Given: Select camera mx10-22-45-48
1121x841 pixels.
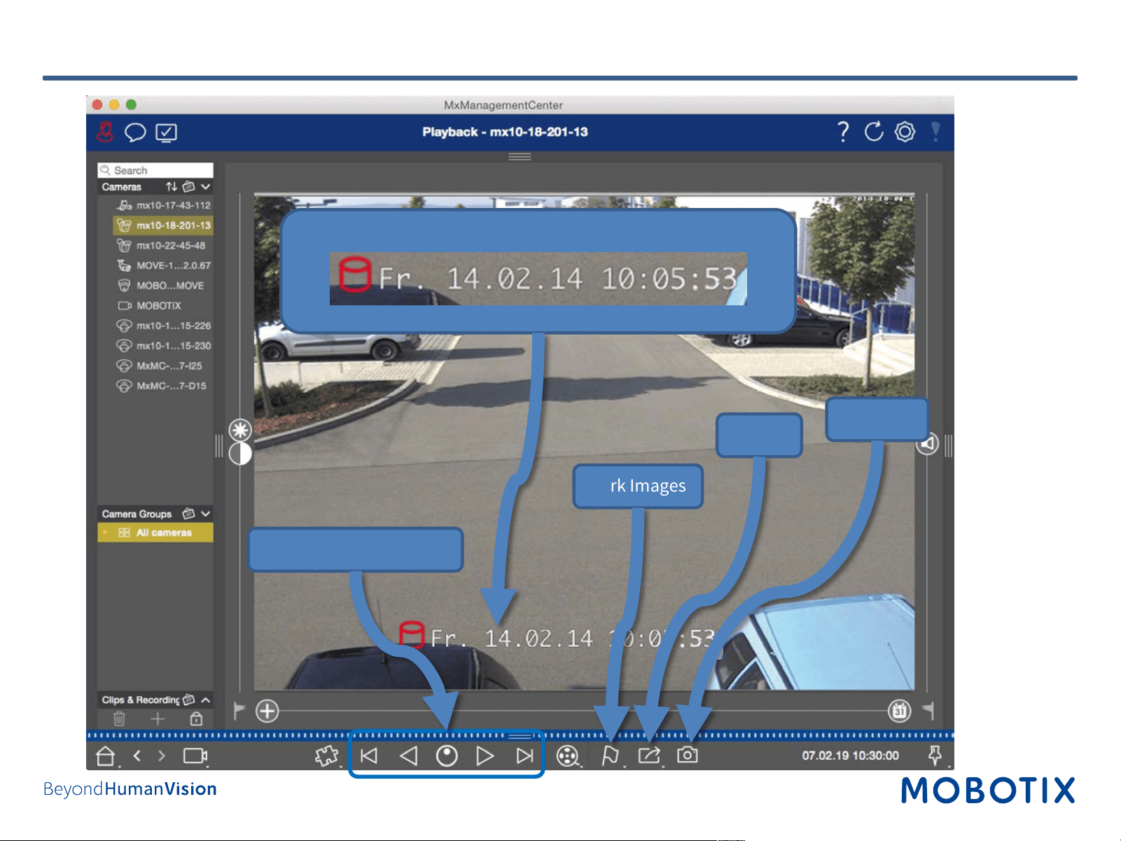Looking at the screenshot, I should 163,246.
